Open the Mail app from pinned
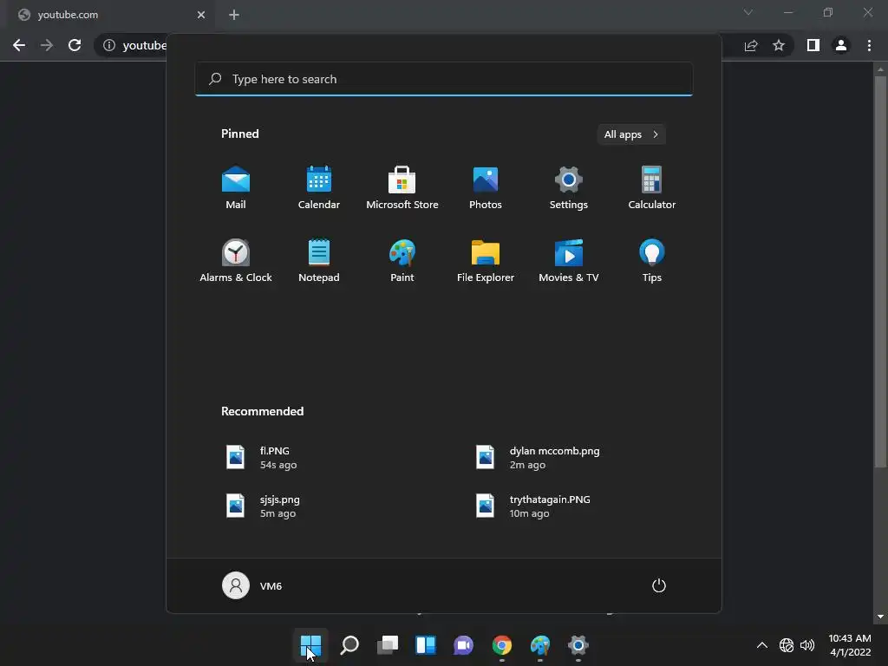 (236, 188)
